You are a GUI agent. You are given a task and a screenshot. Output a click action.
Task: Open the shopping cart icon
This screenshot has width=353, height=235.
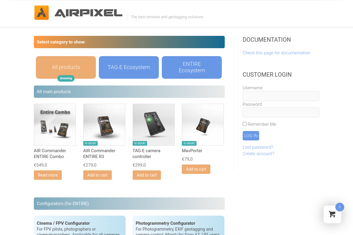click(x=332, y=214)
